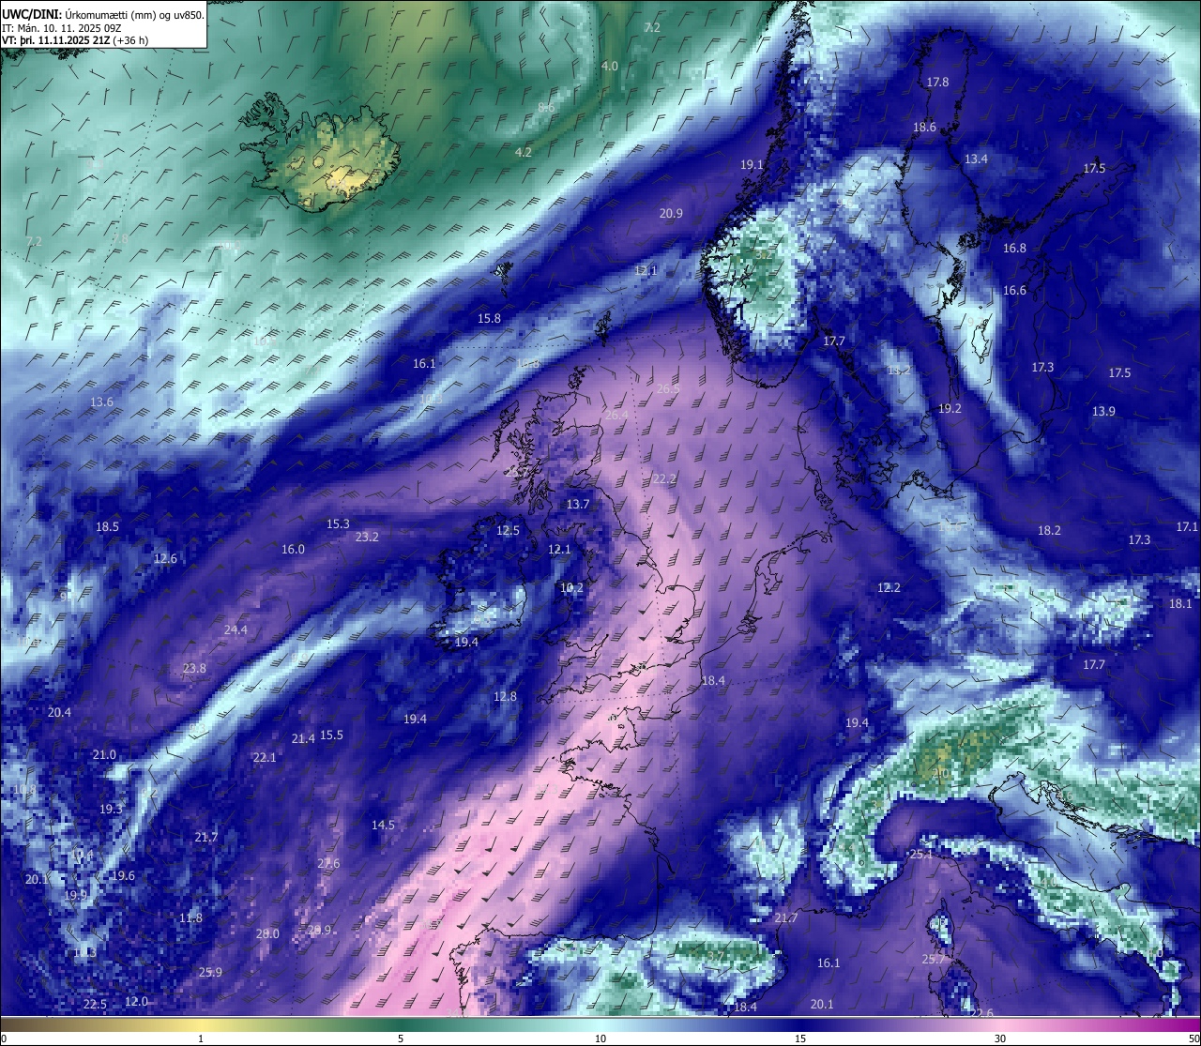Click the 21.4 map value

(x=303, y=739)
